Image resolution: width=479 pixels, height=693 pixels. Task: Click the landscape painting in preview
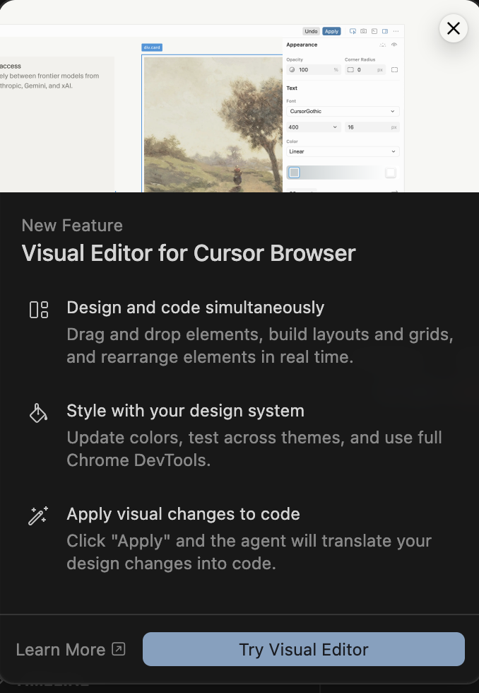[213, 124]
